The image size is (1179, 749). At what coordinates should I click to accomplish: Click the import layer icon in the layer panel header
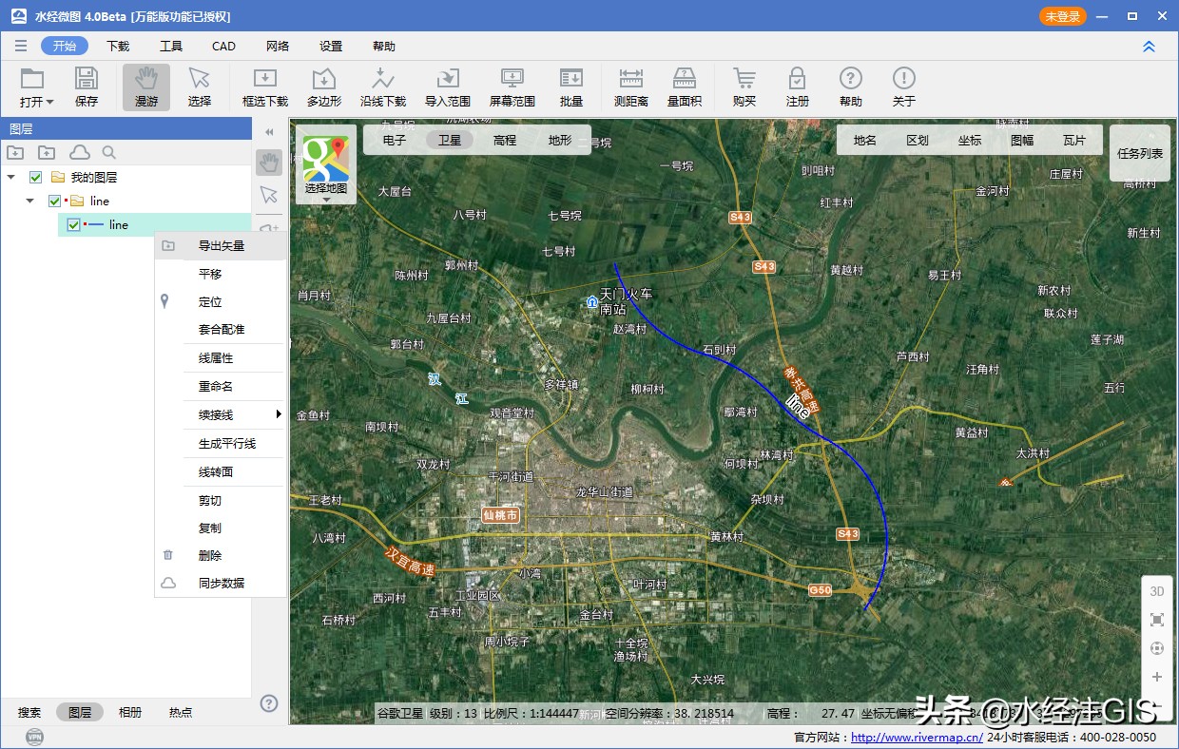point(15,152)
